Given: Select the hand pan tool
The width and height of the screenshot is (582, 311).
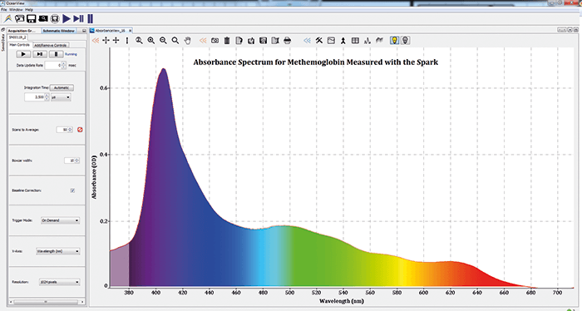Looking at the screenshot, I should point(188,41).
